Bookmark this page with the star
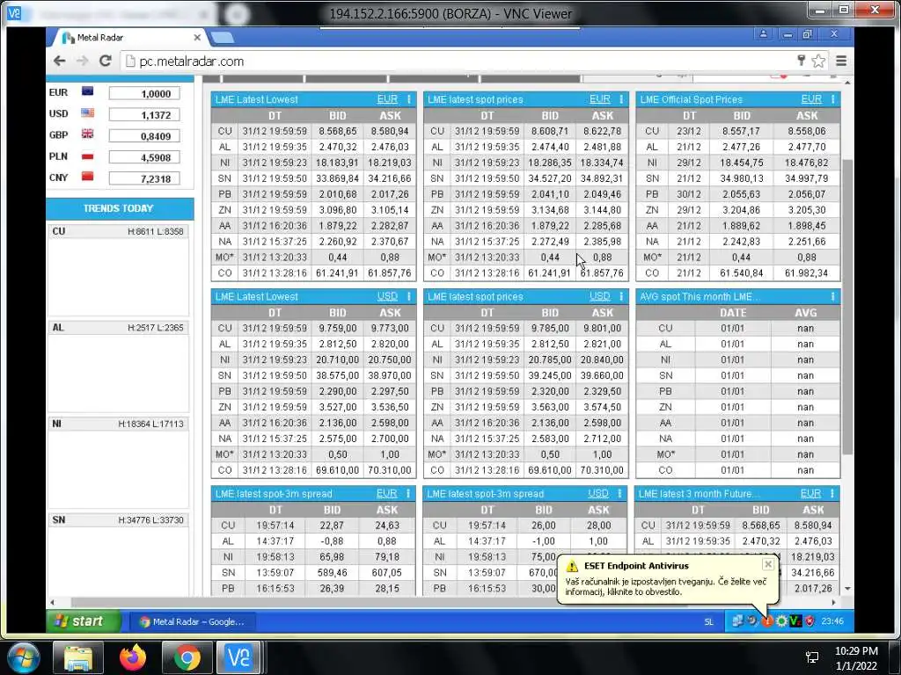901x675 pixels. point(819,61)
